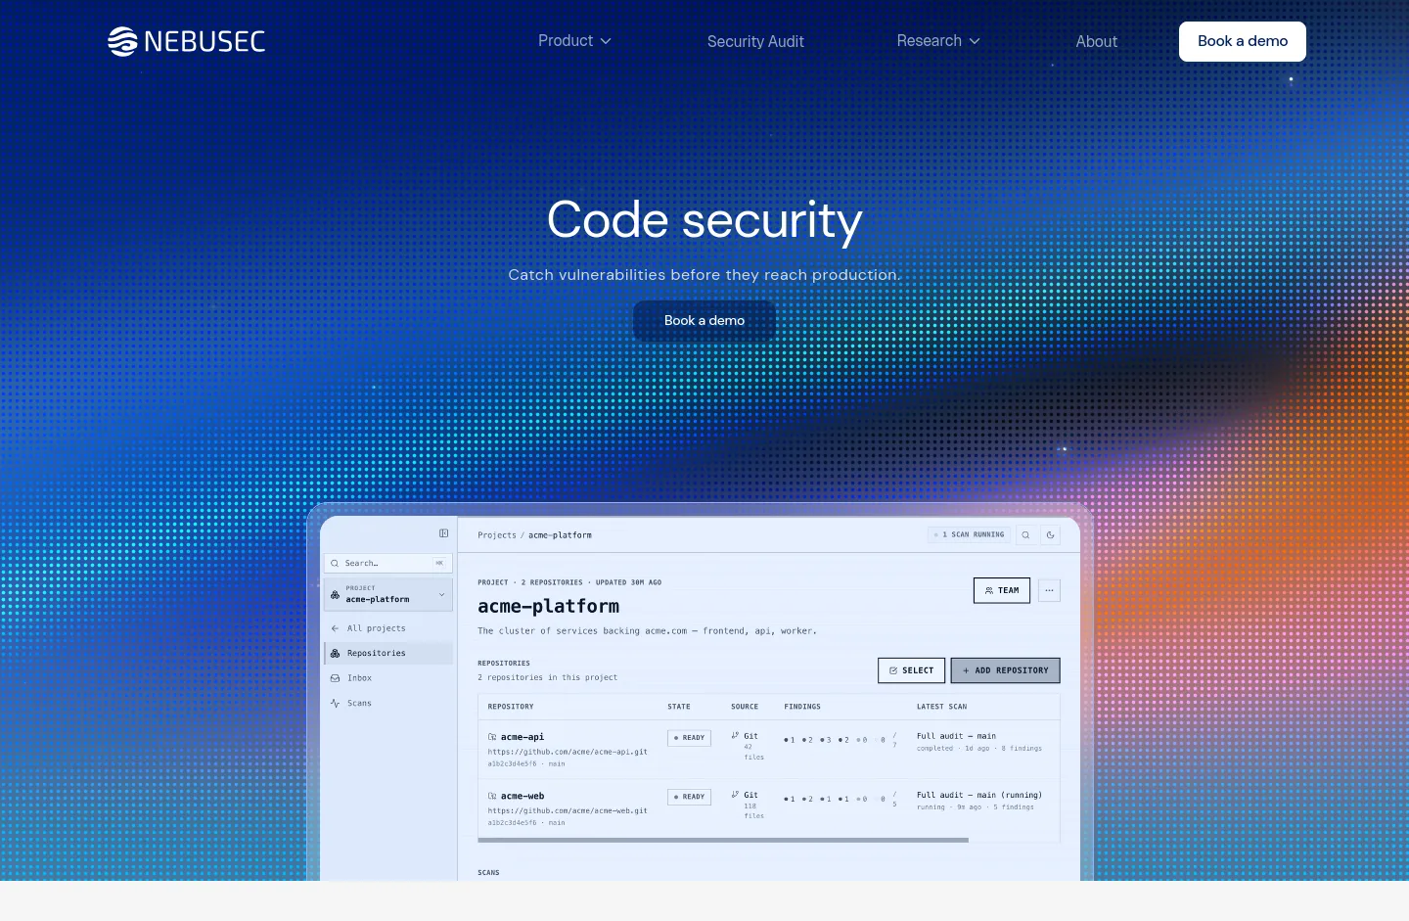
Task: Click the acme-web repository folder icon
Action: [x=492, y=796]
